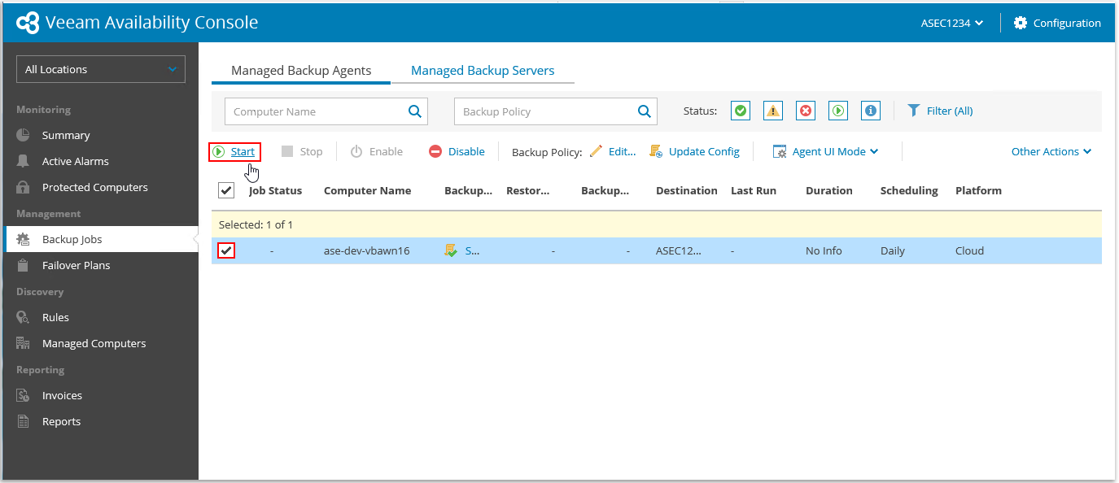Click the Disable job button
The height and width of the screenshot is (483, 1119).
(x=457, y=151)
